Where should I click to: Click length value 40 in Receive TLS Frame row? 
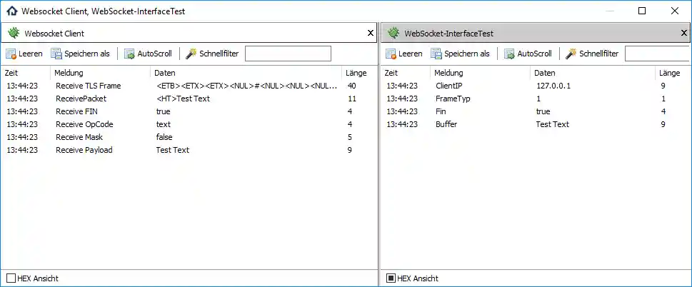(x=352, y=86)
